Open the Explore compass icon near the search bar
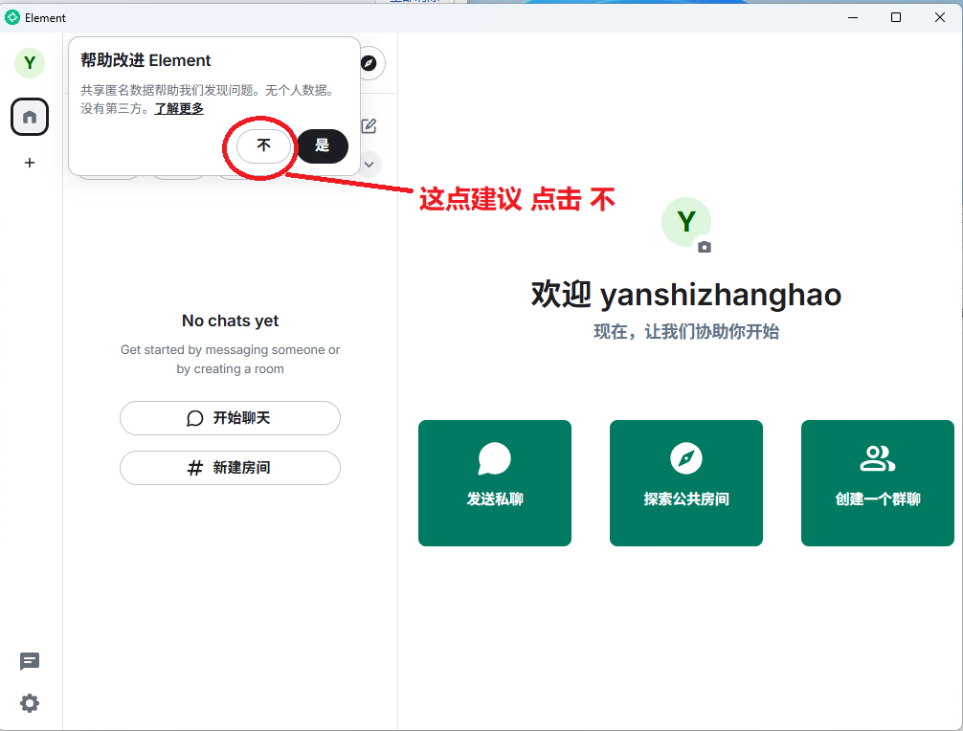The height and width of the screenshot is (731, 963). click(370, 63)
